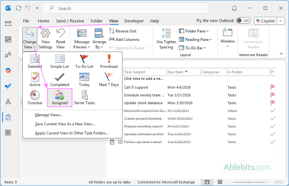Expand Folder Pane options
Screen dimensions: 289x186
[x=194, y=31]
